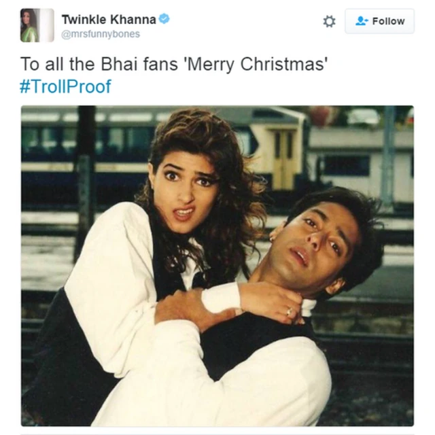Expand the attached photo in the tweet
Image resolution: width=435 pixels, height=435 pixels.
pos(217,266)
